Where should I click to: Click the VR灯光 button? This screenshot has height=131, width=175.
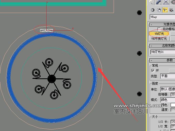coord(159,34)
